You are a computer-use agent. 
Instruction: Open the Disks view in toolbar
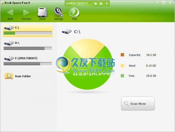pyautogui.click(x=42, y=14)
